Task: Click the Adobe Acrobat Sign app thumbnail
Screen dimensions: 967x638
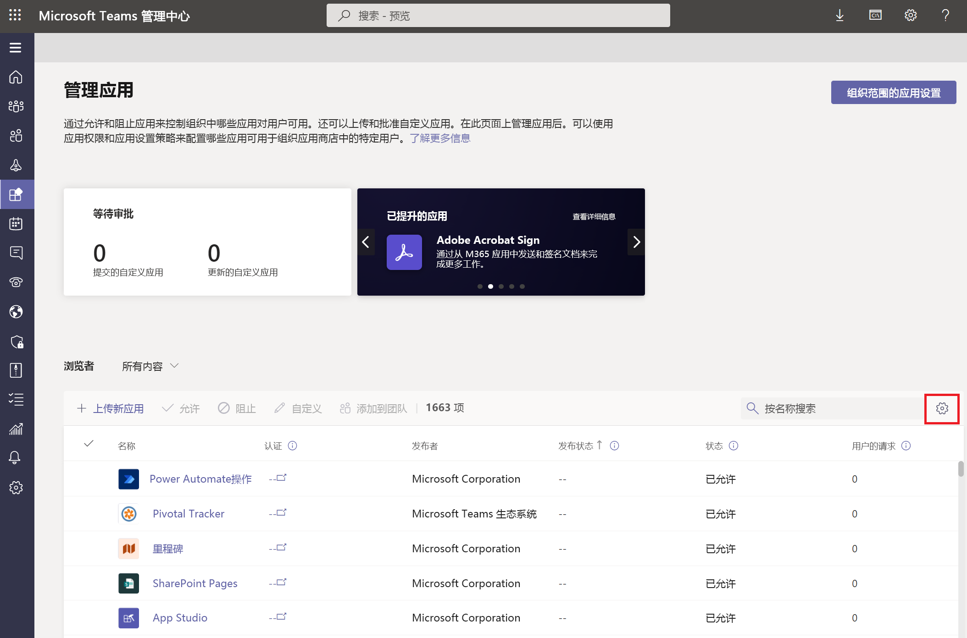Action: 404,252
